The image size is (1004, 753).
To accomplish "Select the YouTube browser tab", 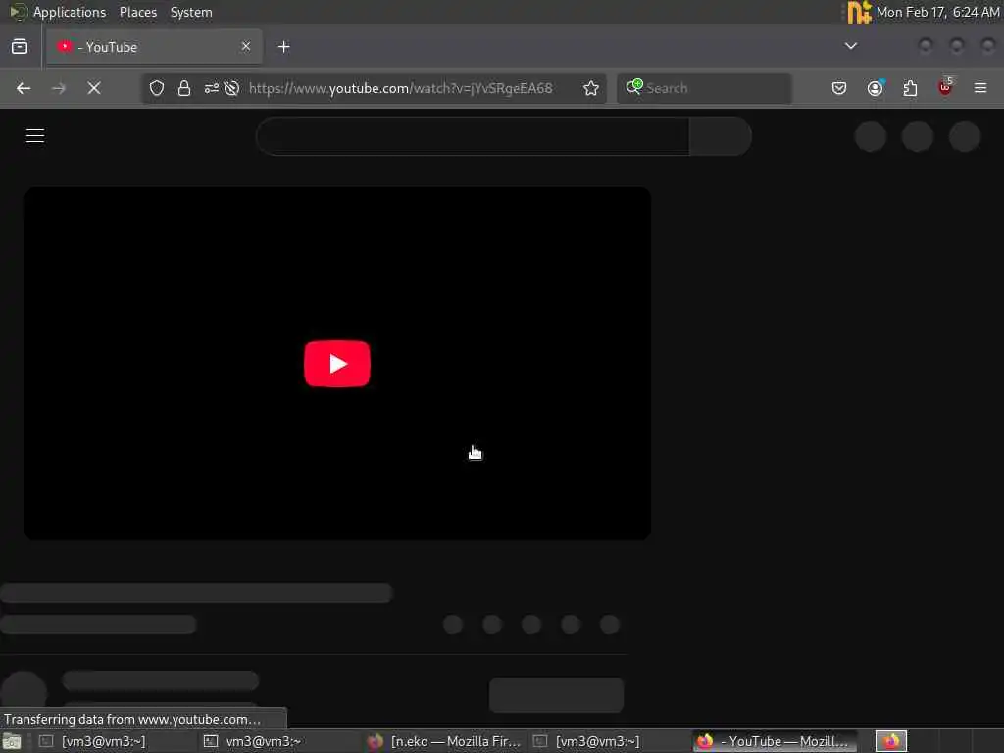I will pos(154,47).
